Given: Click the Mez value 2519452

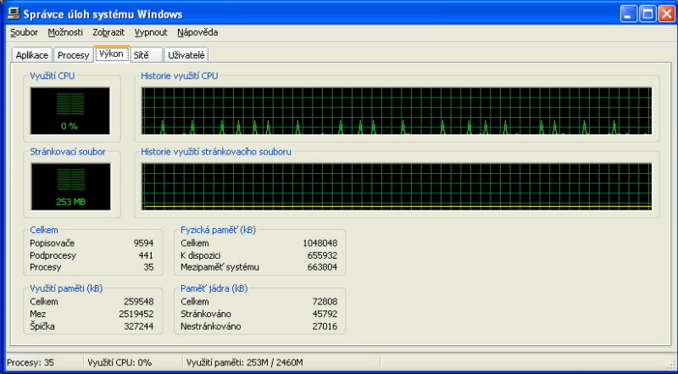Looking at the screenshot, I should point(136,314).
